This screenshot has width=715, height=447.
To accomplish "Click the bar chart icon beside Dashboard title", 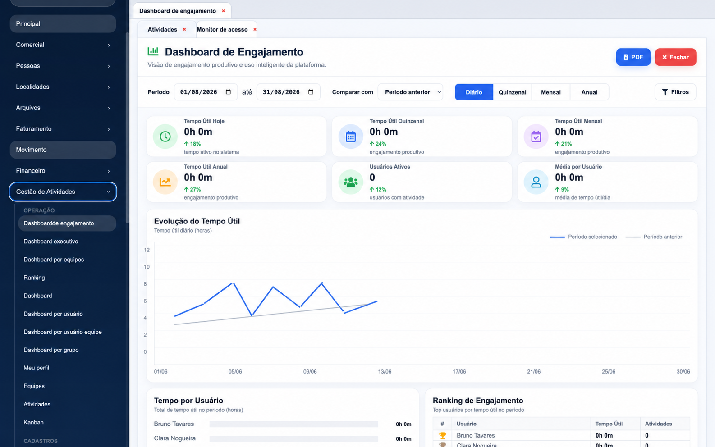I will tap(153, 51).
